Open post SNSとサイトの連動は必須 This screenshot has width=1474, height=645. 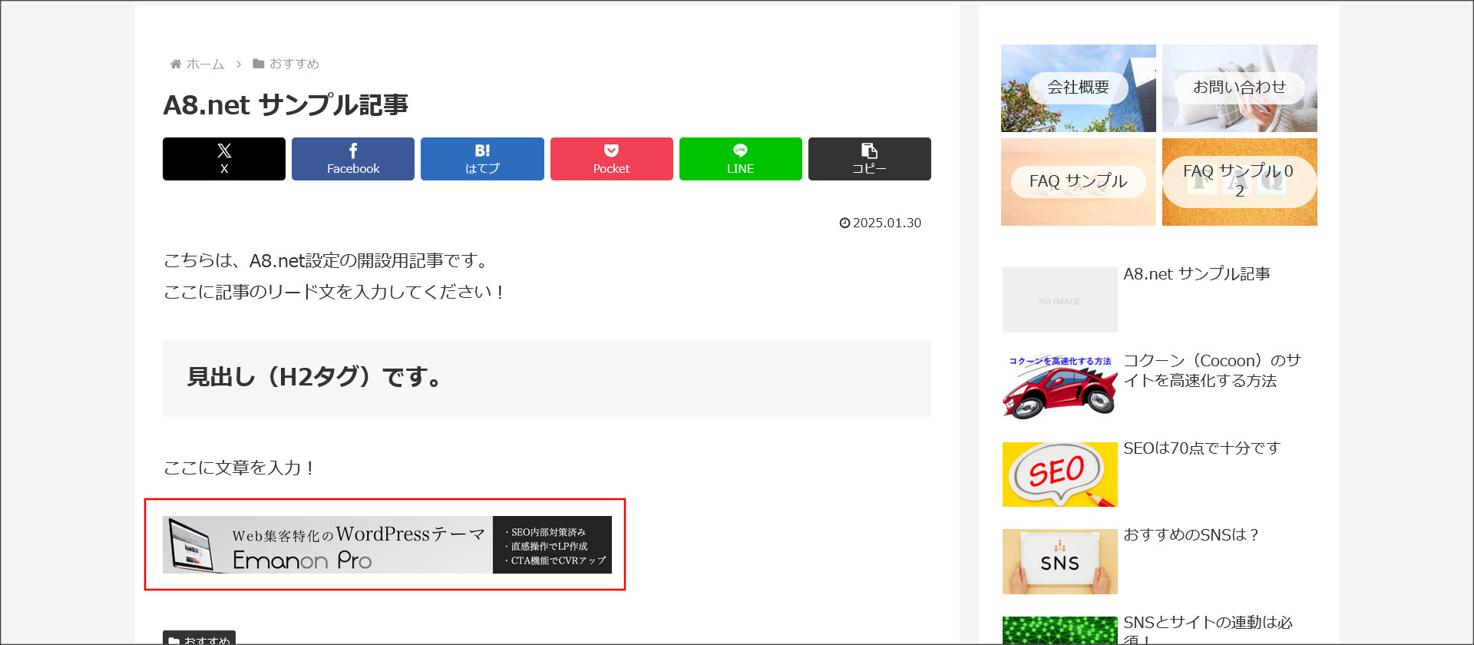pos(1208,630)
